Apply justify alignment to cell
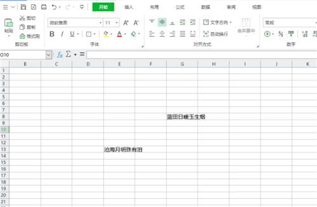This screenshot has height=207, width=317. coord(183,34)
